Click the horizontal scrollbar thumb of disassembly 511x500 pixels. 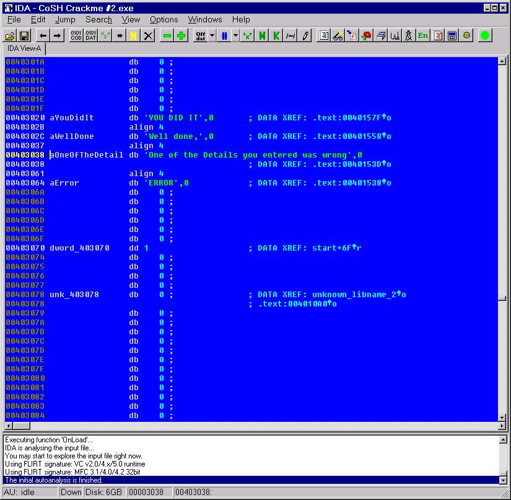coord(21,426)
